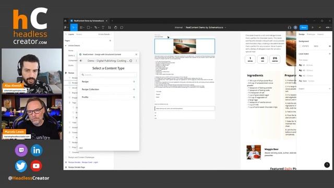334x188 pixels.
Task: Open the help question mark button
Action: [327, 165]
